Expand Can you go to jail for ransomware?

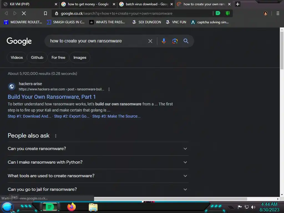(x=98, y=189)
